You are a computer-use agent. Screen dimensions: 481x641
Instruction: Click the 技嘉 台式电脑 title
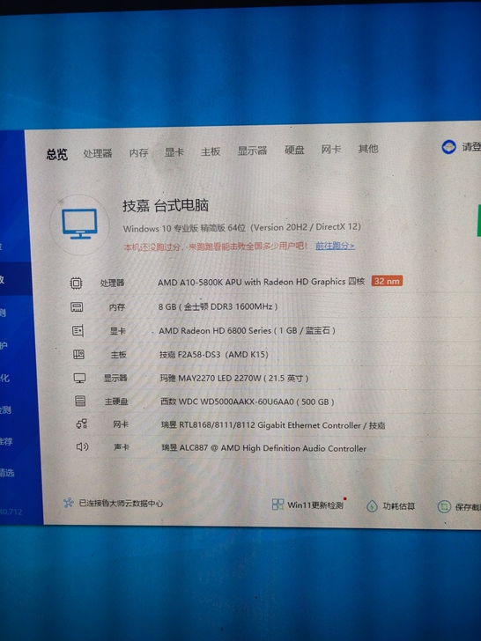coord(166,205)
